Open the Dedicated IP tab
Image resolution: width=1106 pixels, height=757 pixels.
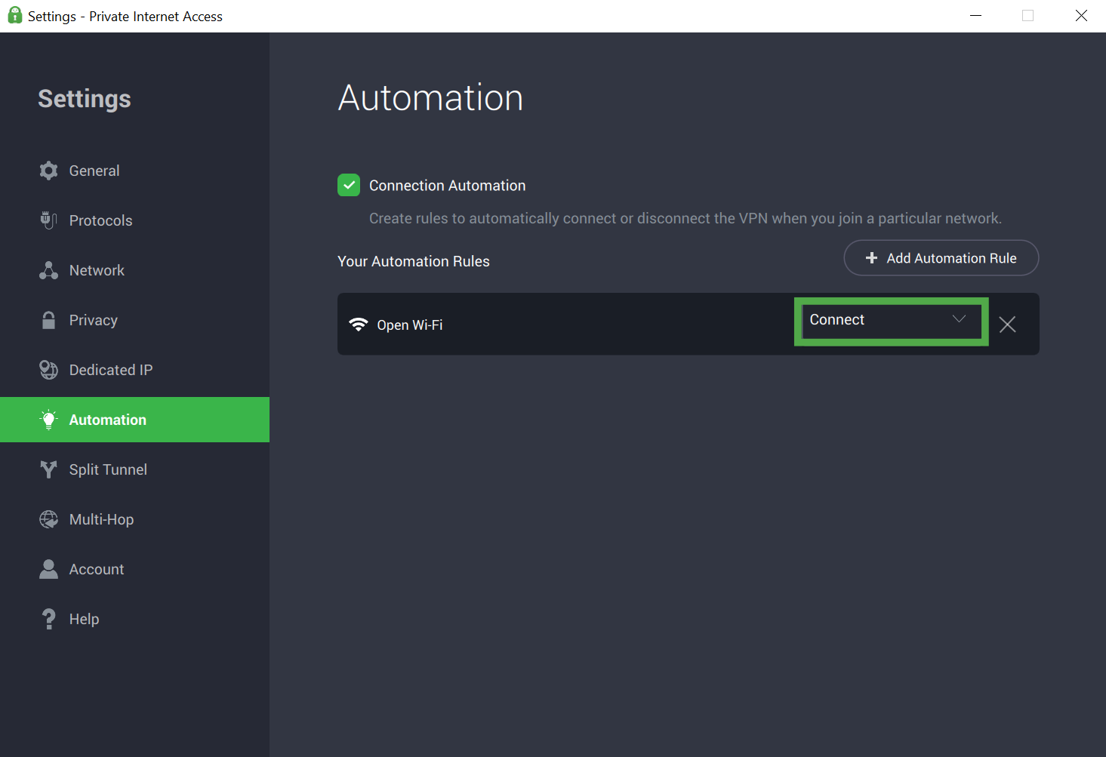[x=134, y=370]
